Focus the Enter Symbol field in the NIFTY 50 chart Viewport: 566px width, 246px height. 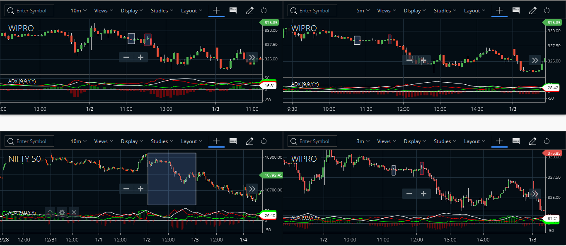click(x=29, y=141)
